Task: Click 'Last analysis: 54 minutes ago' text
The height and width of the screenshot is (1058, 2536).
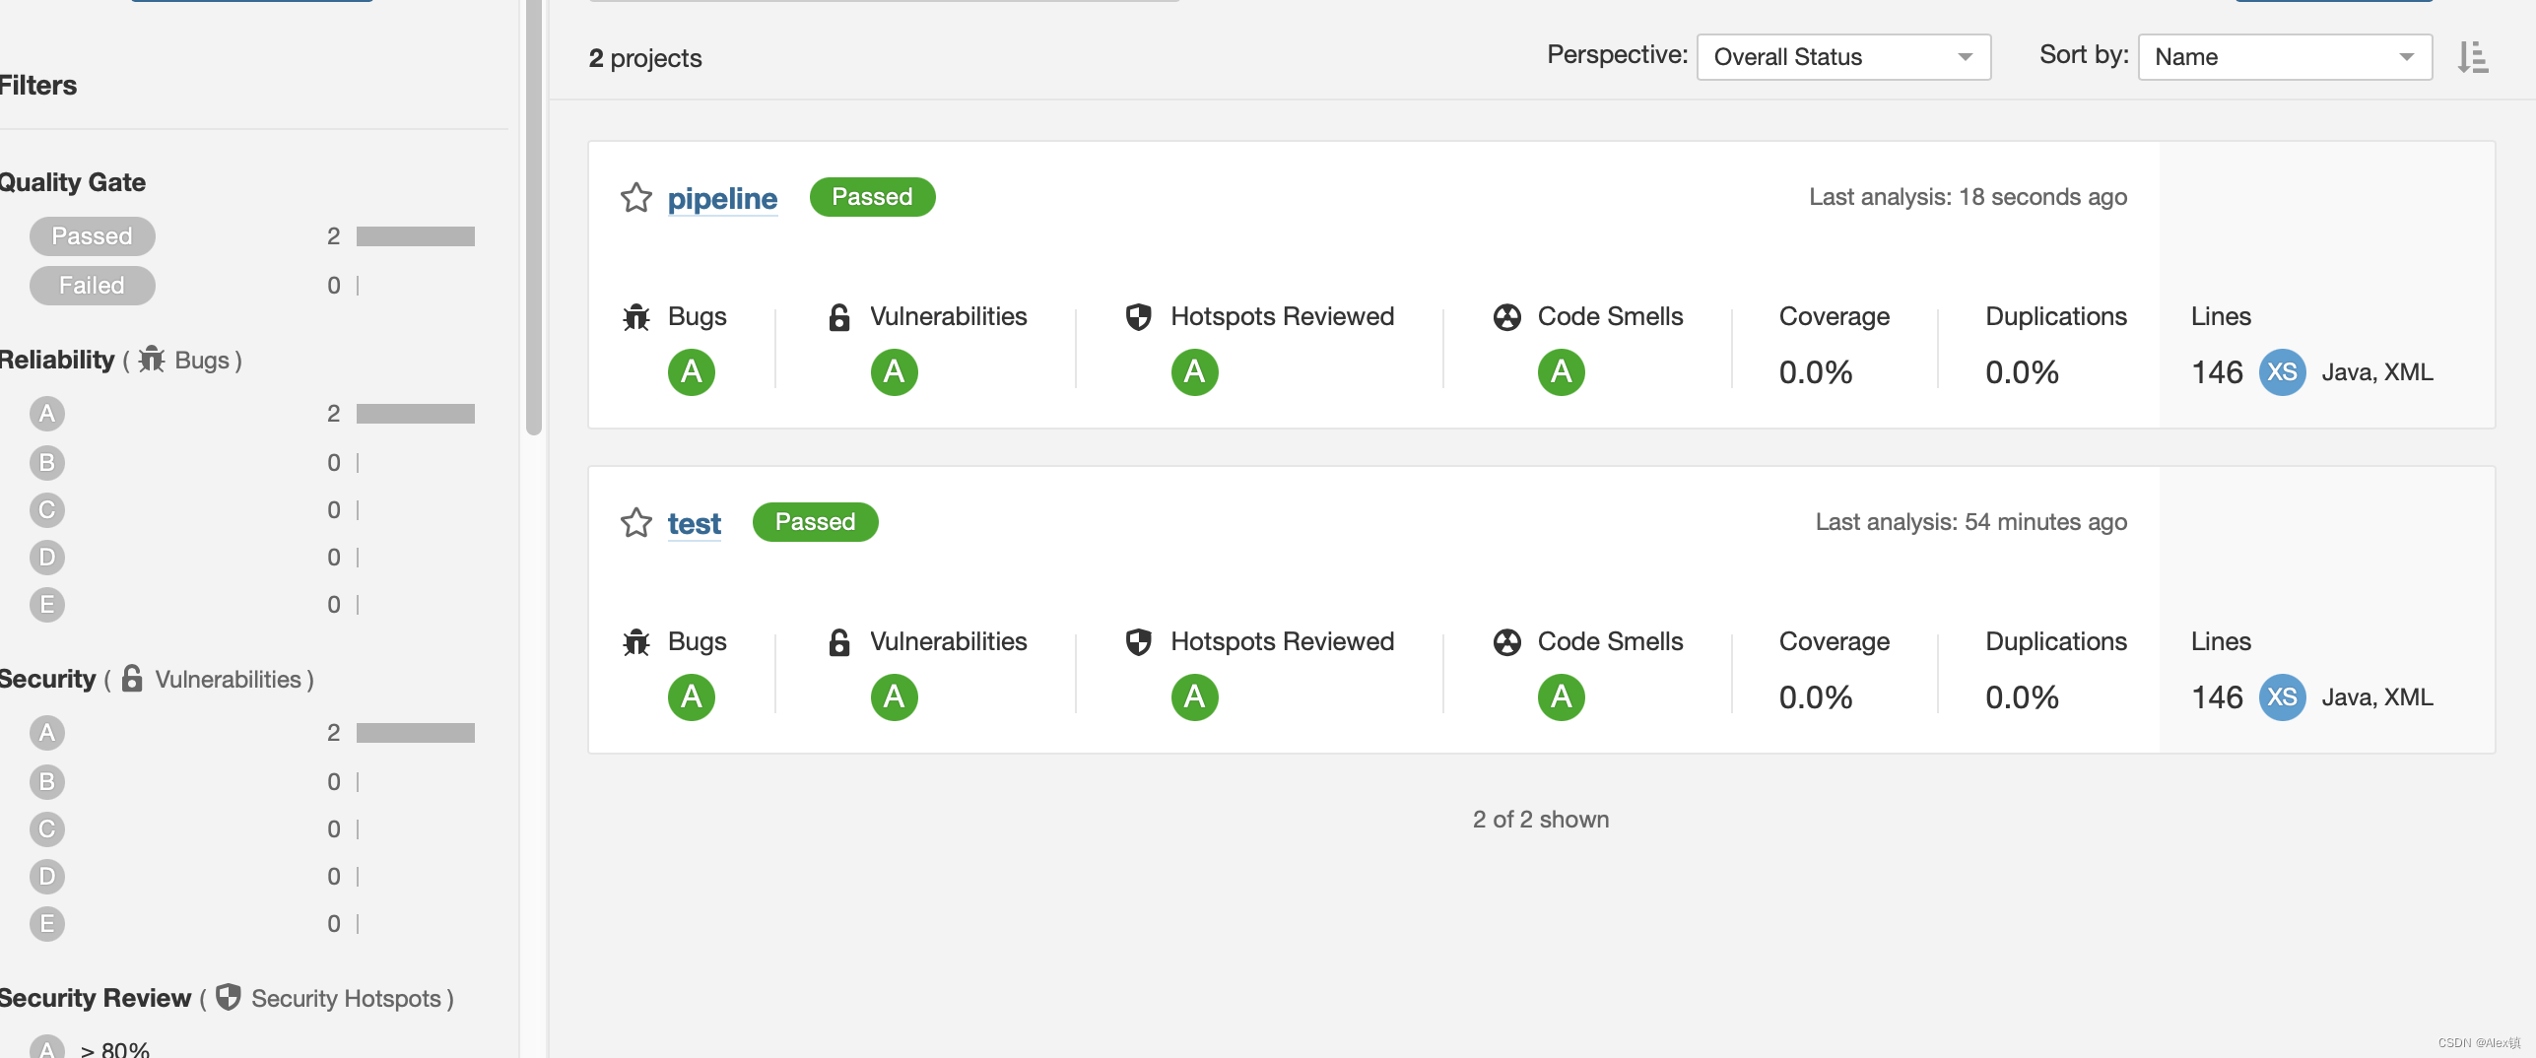Action: tap(1971, 522)
